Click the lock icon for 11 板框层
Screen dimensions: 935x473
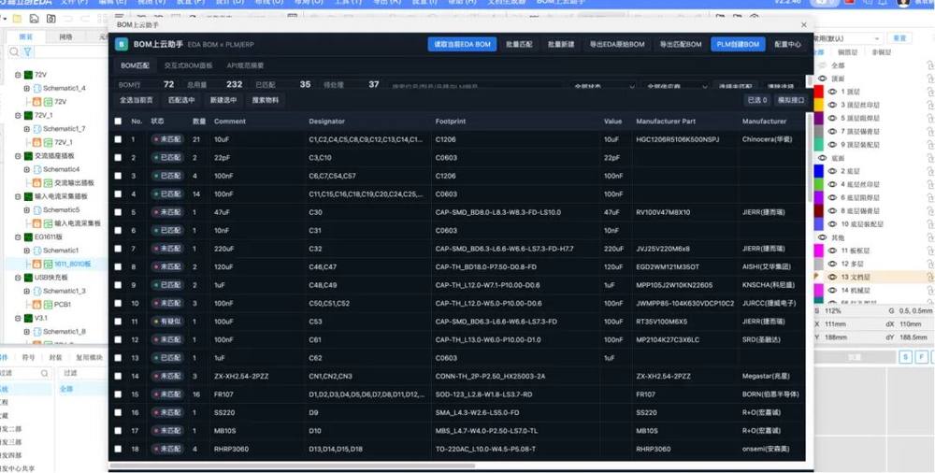[x=929, y=251]
